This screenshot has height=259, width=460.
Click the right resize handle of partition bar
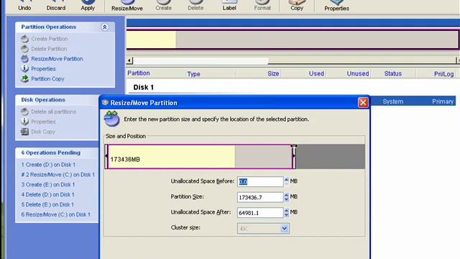[x=294, y=157]
